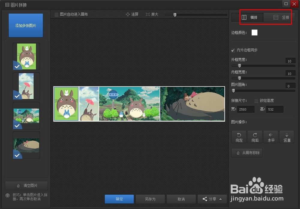
Task: Select green Totoro image on canvas
Action: 66,104
